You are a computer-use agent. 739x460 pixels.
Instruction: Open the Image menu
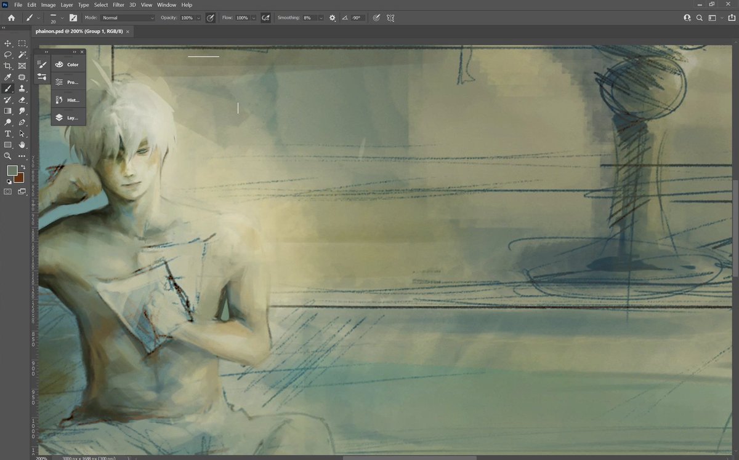[49, 4]
